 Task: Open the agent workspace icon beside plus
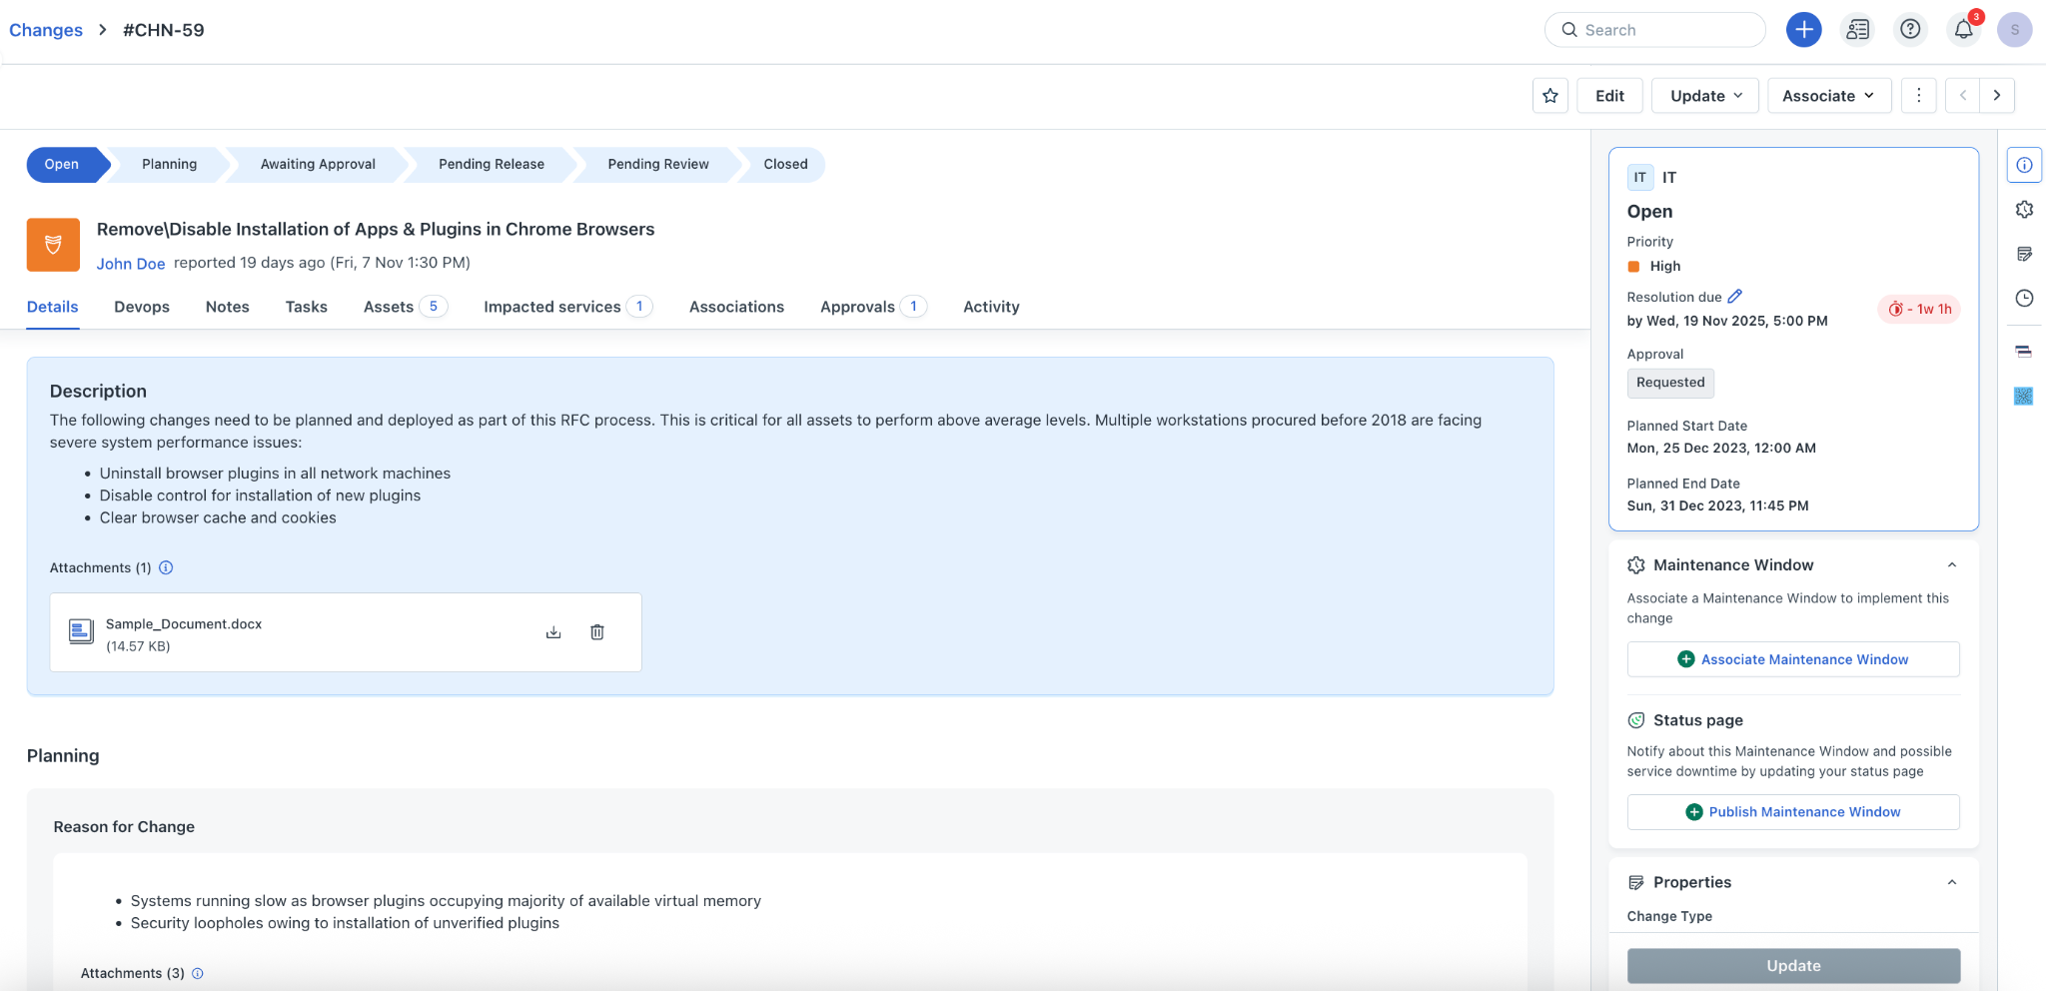click(x=1857, y=30)
